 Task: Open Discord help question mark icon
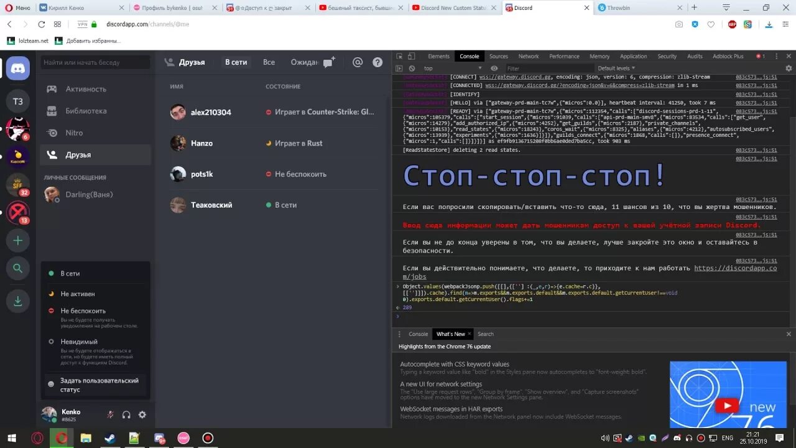(x=377, y=62)
